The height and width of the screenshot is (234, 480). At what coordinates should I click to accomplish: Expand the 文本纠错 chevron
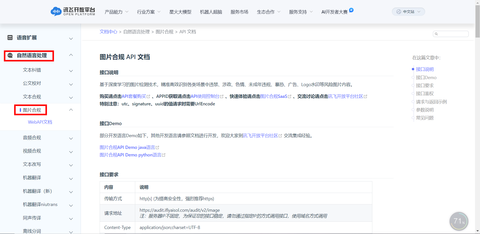point(71,71)
